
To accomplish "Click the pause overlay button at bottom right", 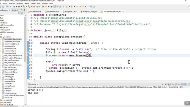I will coord(187,103).
